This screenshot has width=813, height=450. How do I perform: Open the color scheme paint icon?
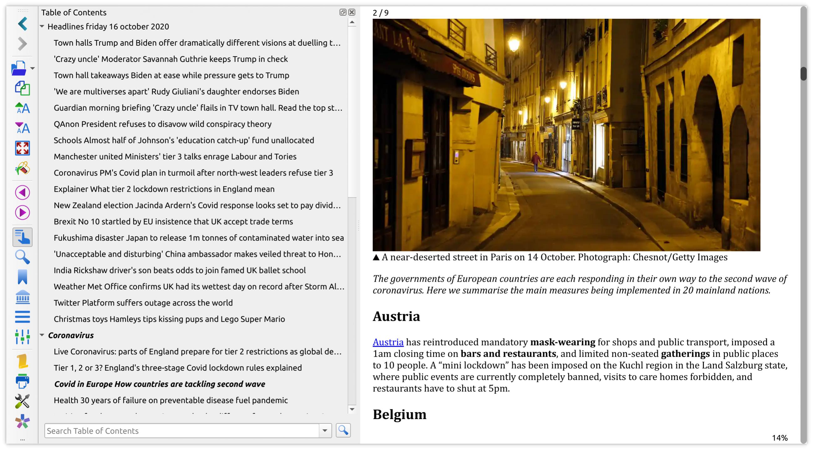click(23, 168)
